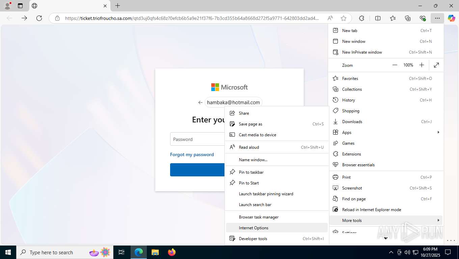459x259 pixels.
Task: Launch Firefox from the taskbar
Action: pyautogui.click(x=172, y=252)
